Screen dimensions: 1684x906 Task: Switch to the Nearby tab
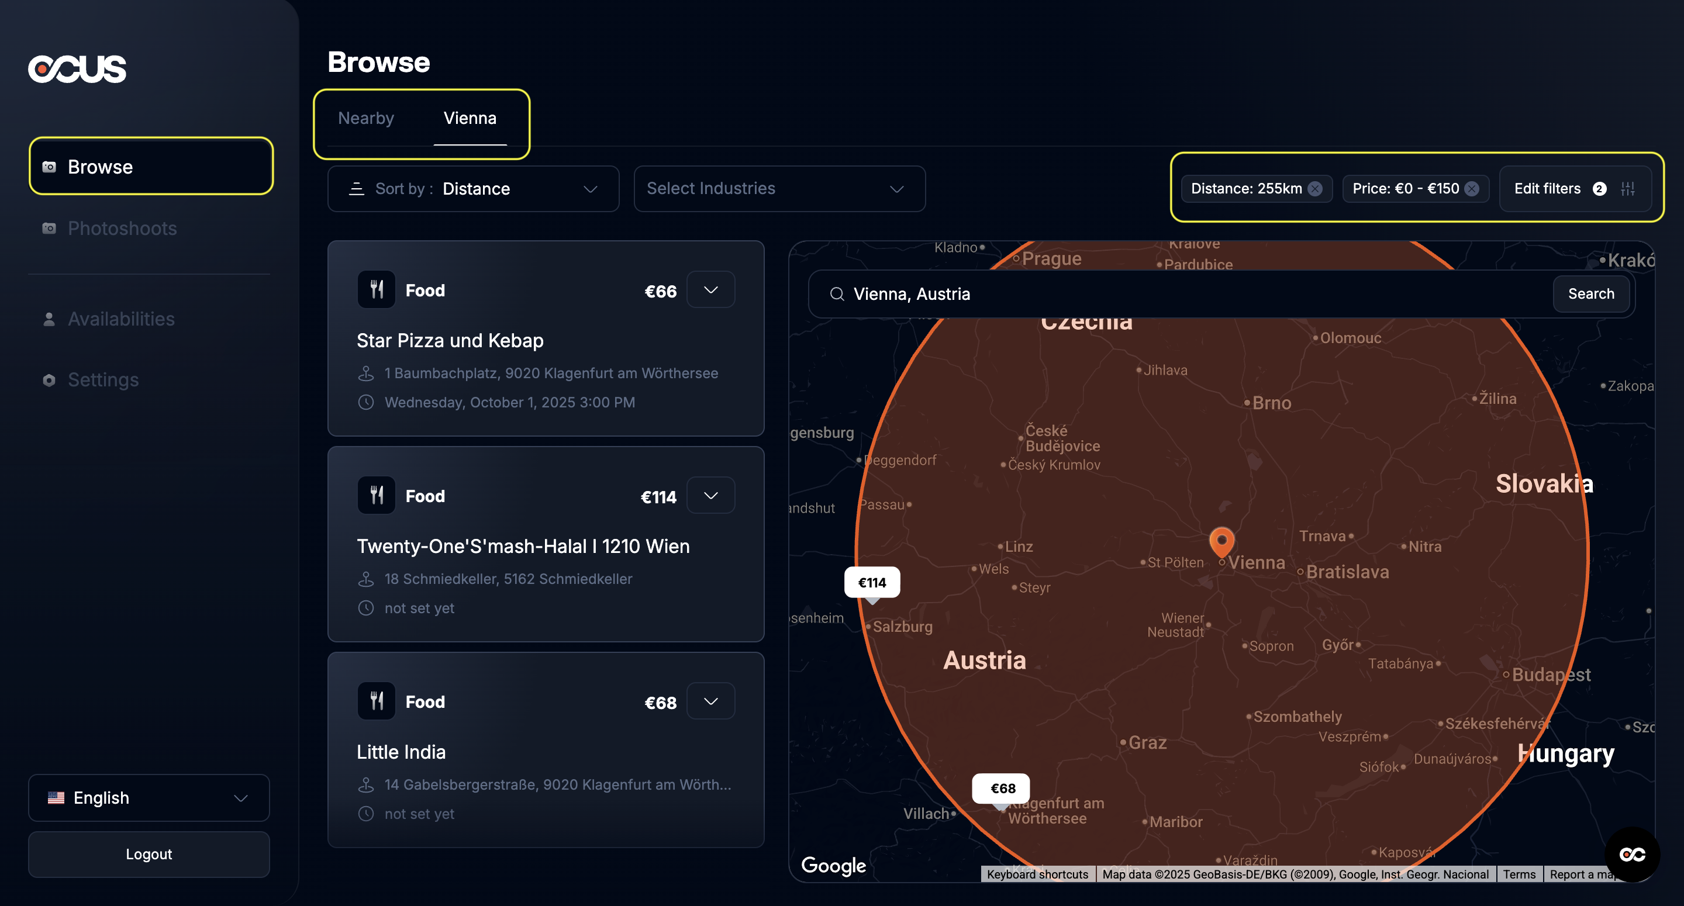tap(366, 118)
